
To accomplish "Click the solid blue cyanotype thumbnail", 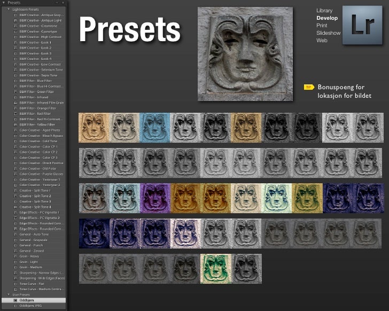I will click(x=155, y=128).
